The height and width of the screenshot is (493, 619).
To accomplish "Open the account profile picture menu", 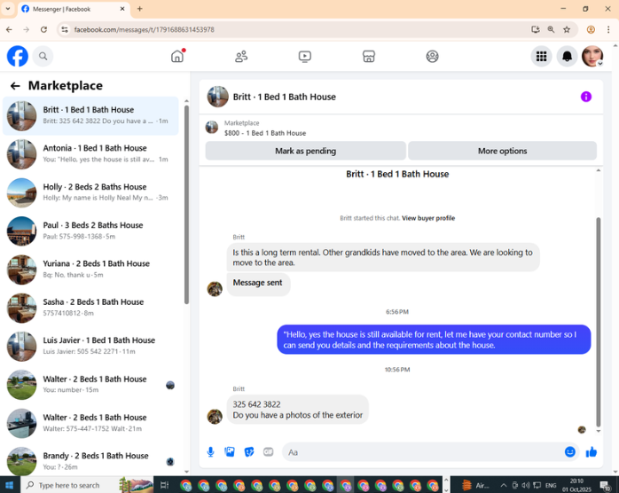I will (x=592, y=57).
